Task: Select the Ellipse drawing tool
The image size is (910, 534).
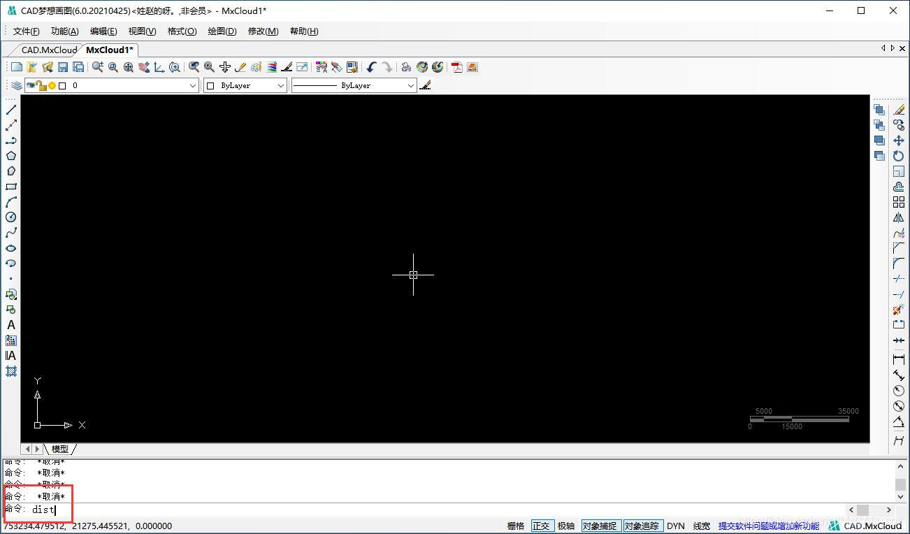Action: 11,248
